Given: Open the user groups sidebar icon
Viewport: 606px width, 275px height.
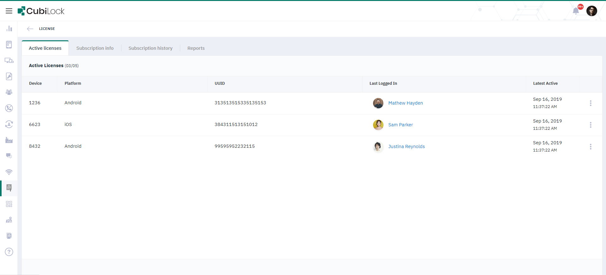Looking at the screenshot, I should coord(9,92).
